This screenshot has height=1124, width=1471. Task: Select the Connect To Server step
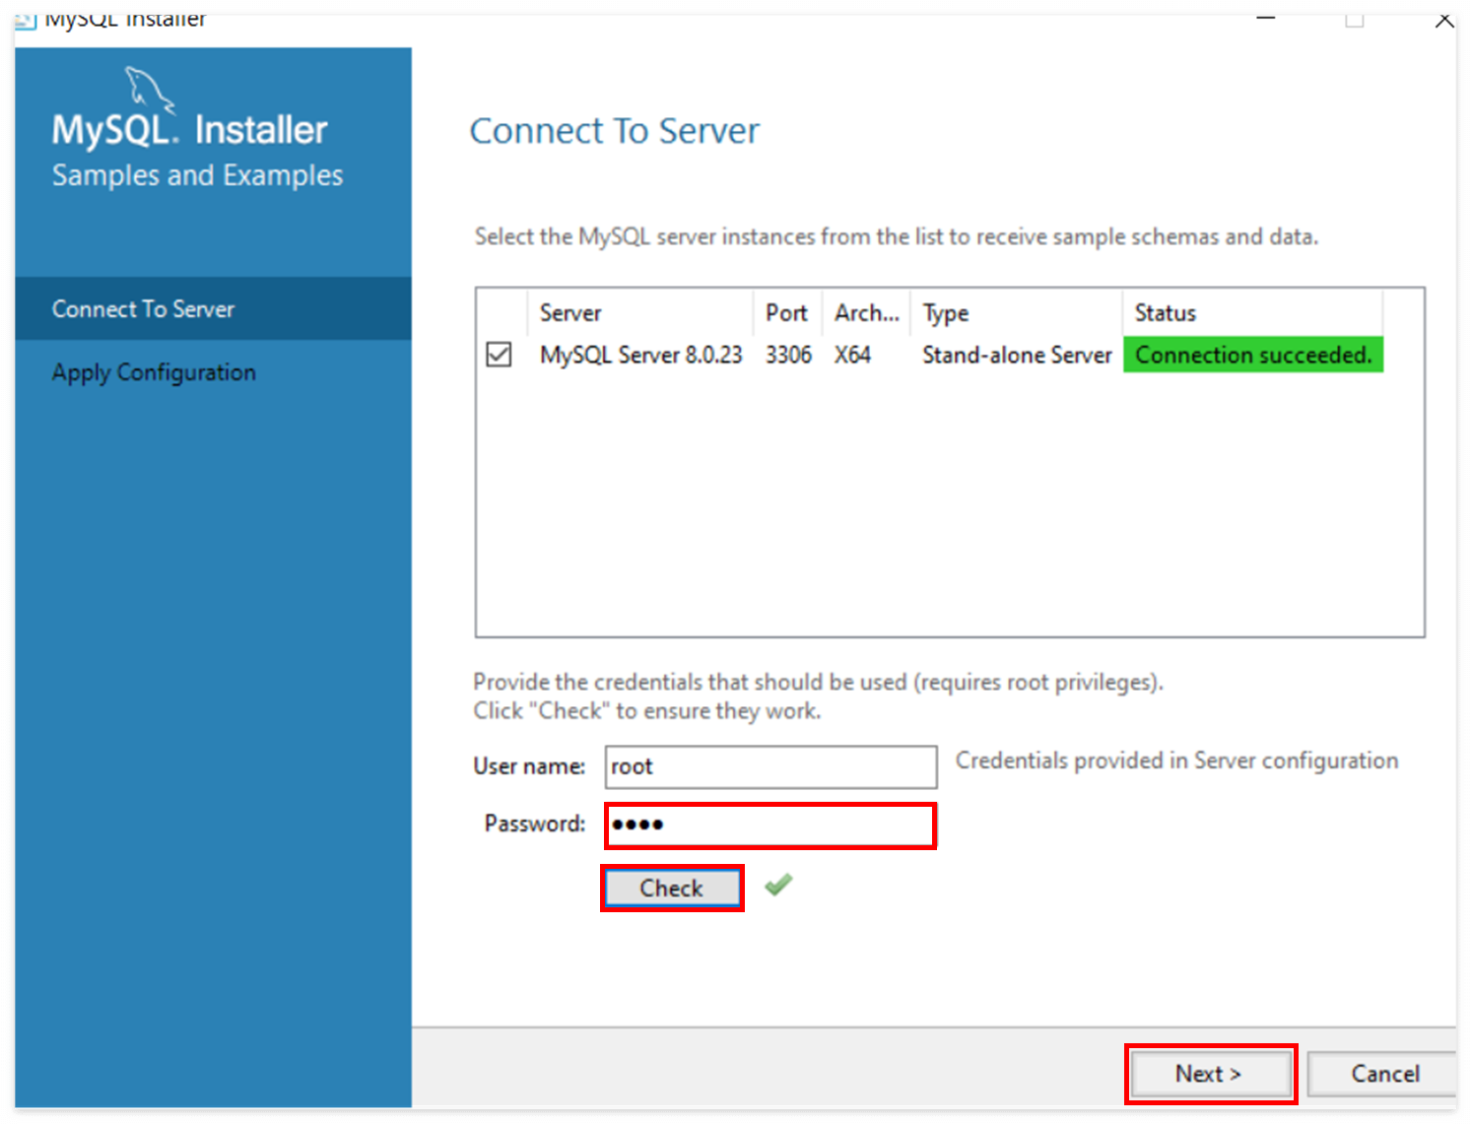tap(213, 308)
